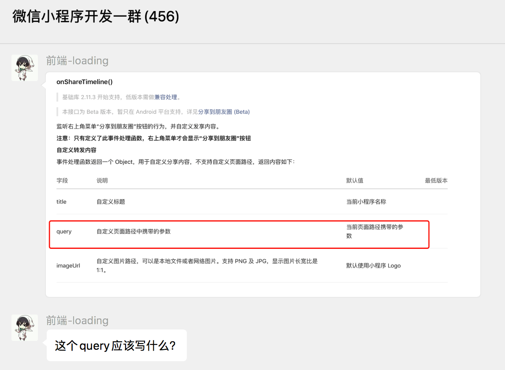Click the title field cell
The image size is (505, 370).
(61, 202)
